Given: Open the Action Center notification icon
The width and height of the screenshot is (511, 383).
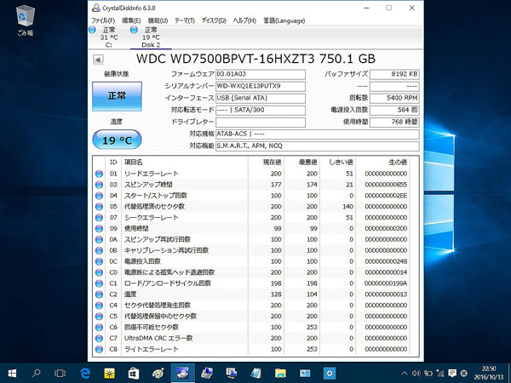Looking at the screenshot, I should point(452,374).
